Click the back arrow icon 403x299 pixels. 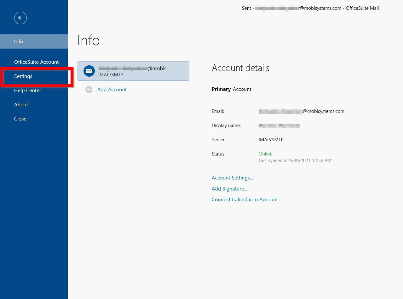tap(20, 18)
